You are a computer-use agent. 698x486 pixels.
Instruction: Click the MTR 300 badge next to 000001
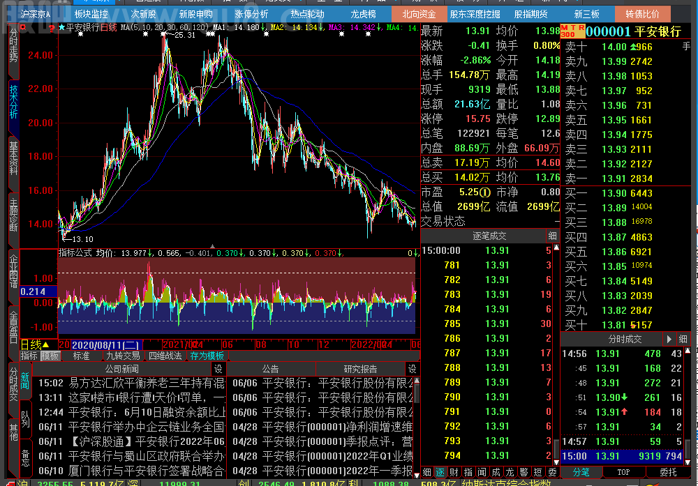[572, 31]
